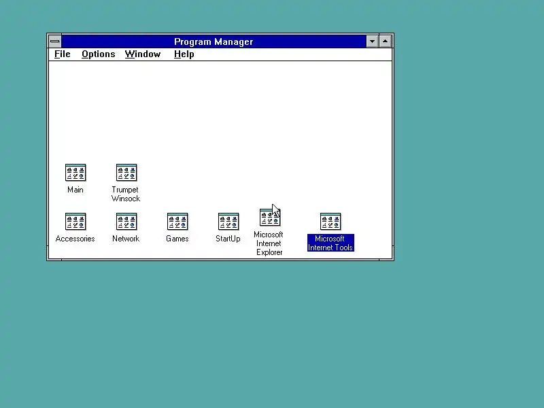
Task: Select the Main program group icon
Action: pos(75,173)
